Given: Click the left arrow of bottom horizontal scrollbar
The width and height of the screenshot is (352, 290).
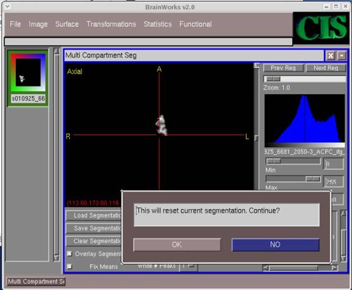Looking at the screenshot, I should pyautogui.click(x=266, y=268).
